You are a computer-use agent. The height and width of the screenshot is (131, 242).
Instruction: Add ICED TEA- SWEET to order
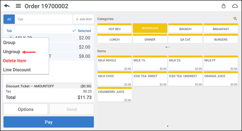[x=150, y=79]
